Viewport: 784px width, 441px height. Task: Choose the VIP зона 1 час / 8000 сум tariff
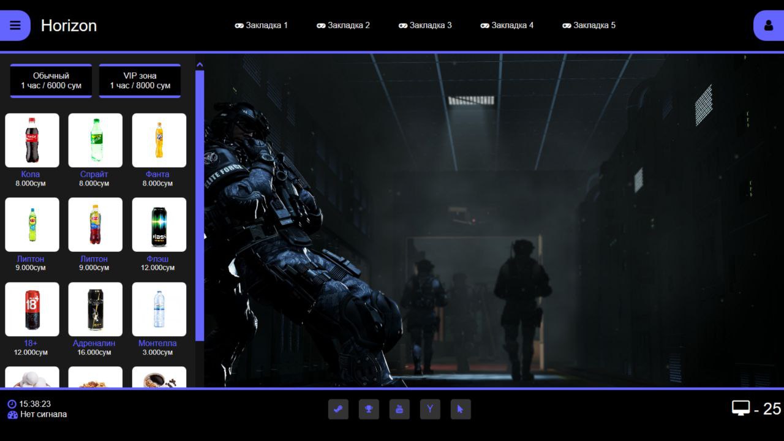pos(140,81)
